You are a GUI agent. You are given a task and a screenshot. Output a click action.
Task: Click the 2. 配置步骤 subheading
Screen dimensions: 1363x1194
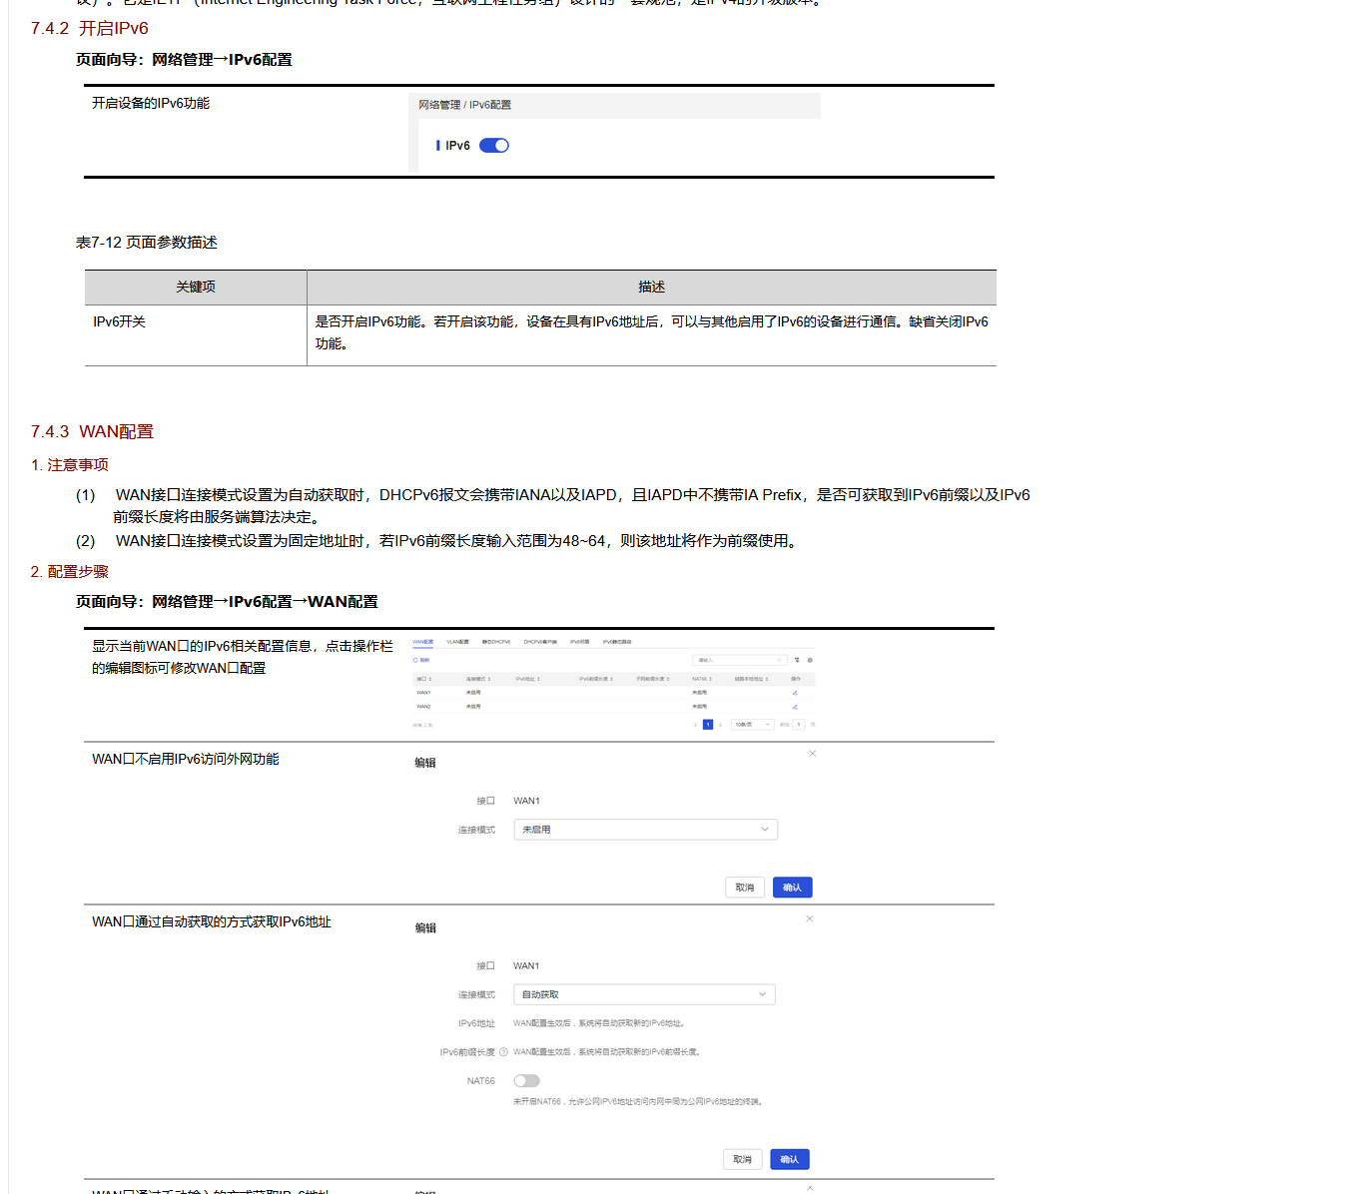click(70, 571)
